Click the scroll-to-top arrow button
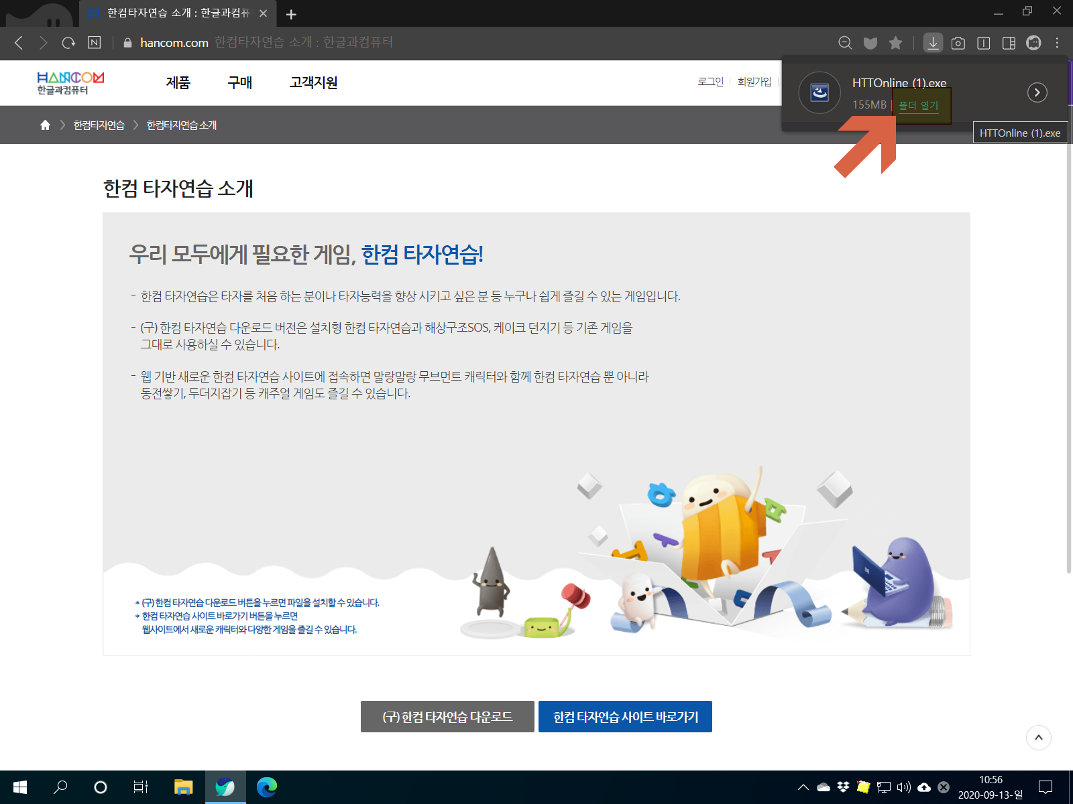The image size is (1073, 804). [x=1039, y=738]
